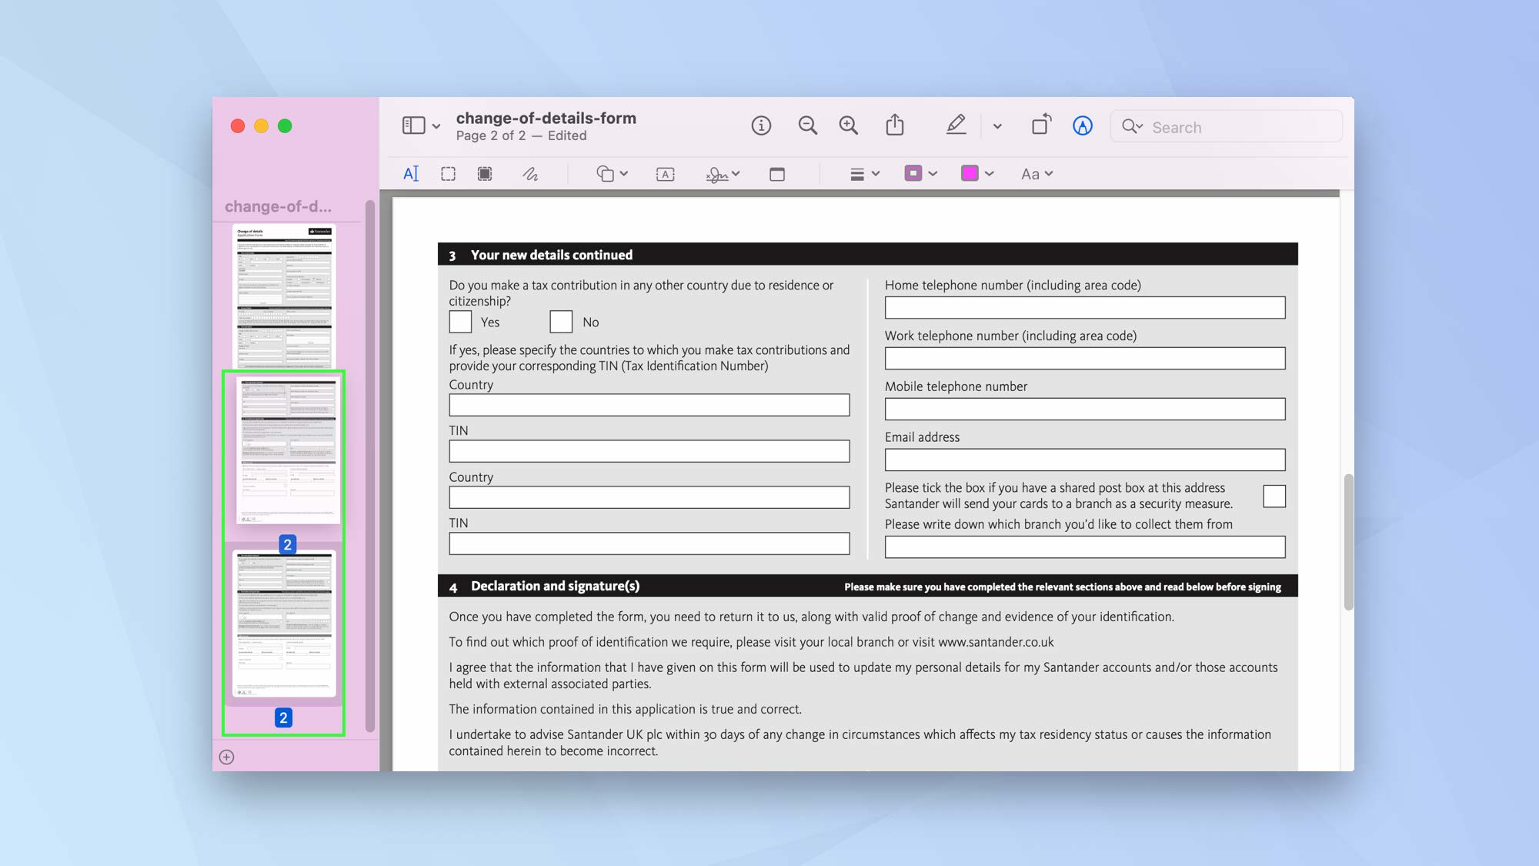Tick the No tax contribution checkbox
This screenshot has width=1539, height=866.
pyautogui.click(x=561, y=321)
